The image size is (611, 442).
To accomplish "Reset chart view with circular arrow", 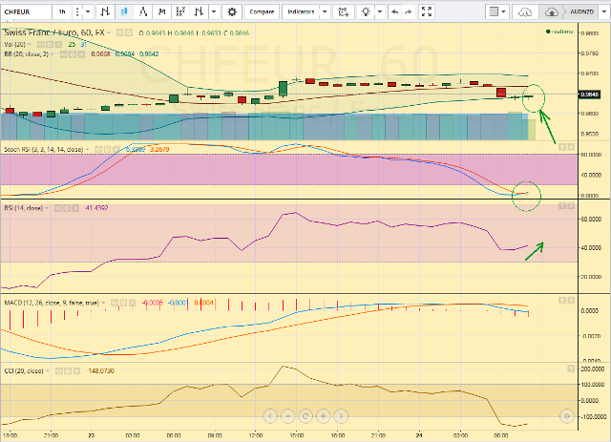I will click(305, 416).
